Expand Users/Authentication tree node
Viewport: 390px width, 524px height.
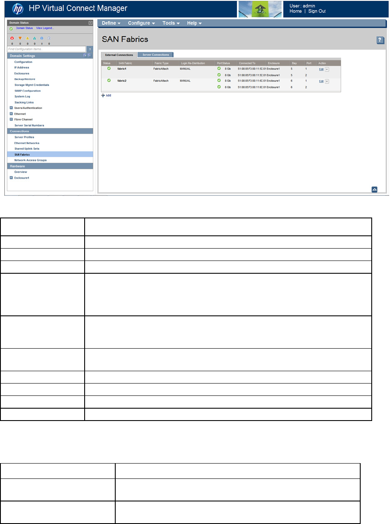[x=11, y=108]
